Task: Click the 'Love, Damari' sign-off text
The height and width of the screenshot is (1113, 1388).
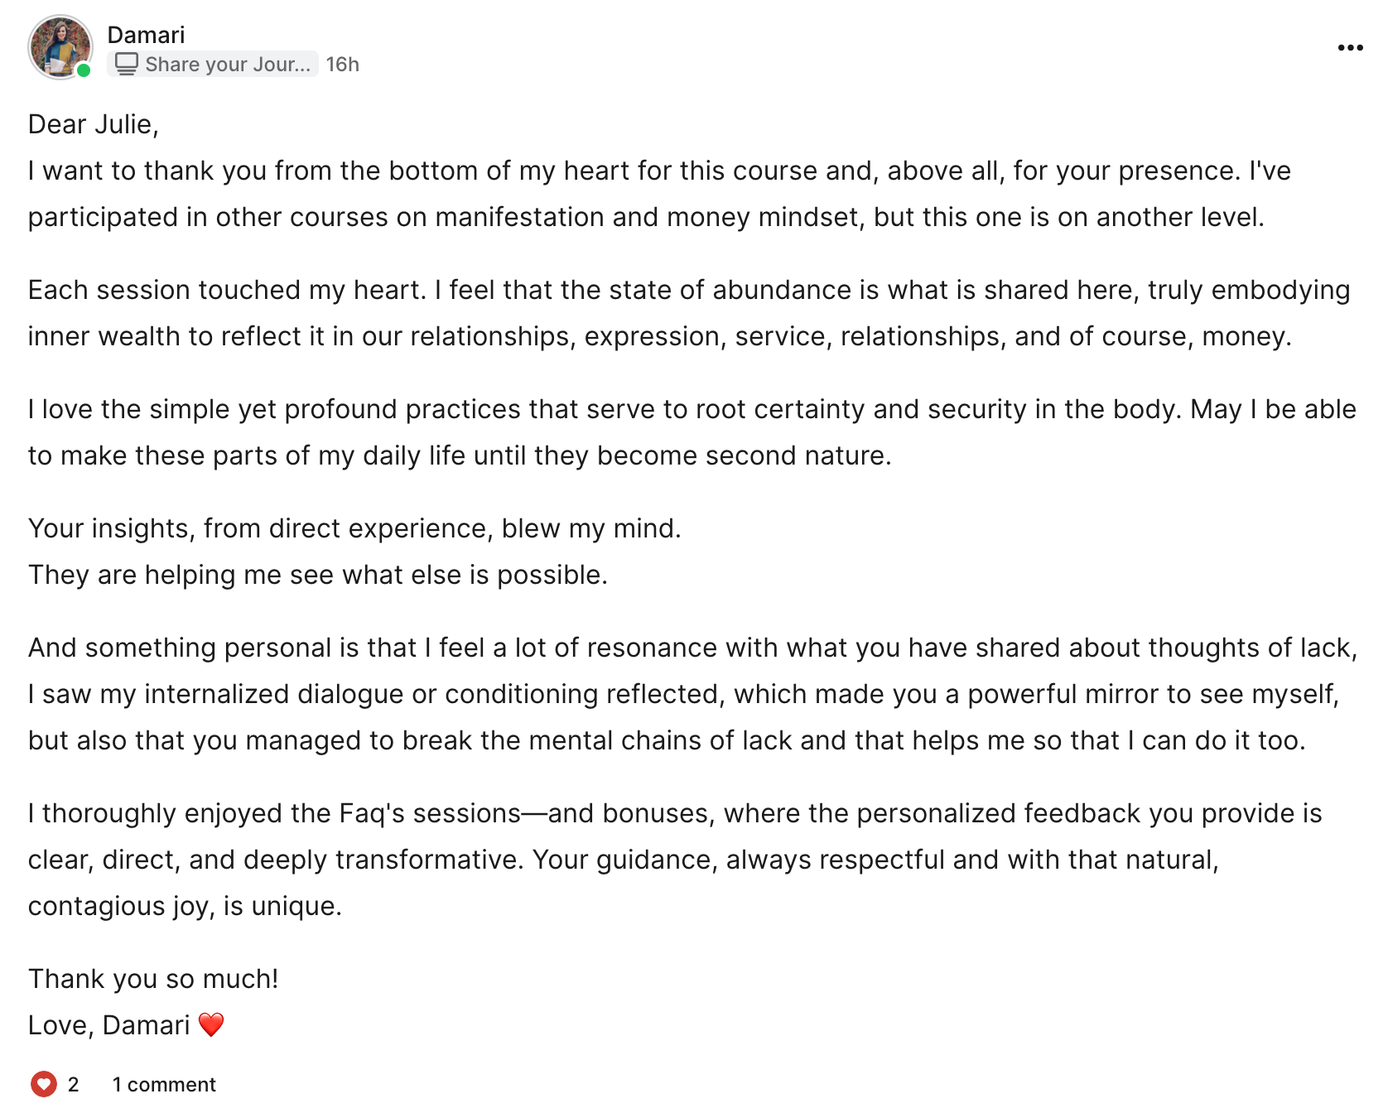Action: (x=109, y=1025)
